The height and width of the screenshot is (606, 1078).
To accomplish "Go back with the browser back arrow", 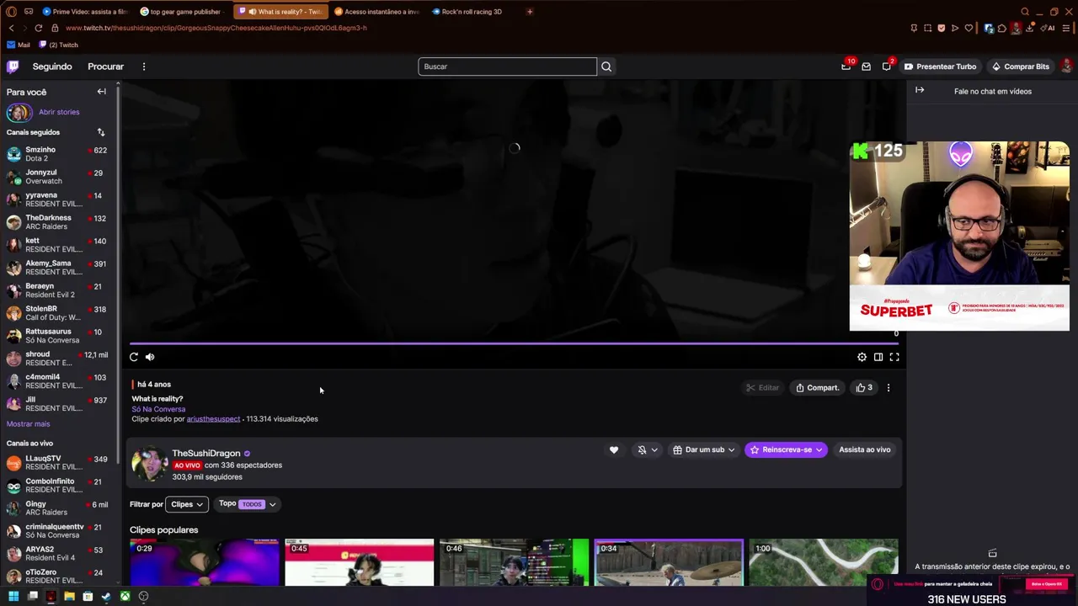I will [x=11, y=28].
